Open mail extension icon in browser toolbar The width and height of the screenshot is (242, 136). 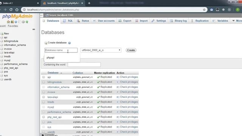tap(211, 10)
